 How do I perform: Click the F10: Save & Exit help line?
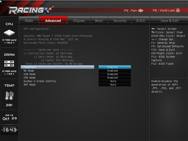[x=163, y=50]
